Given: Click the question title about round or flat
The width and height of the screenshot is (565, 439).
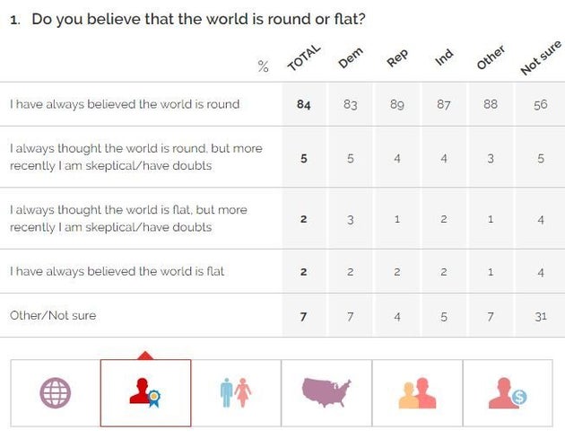Looking at the screenshot, I should coord(197,19).
